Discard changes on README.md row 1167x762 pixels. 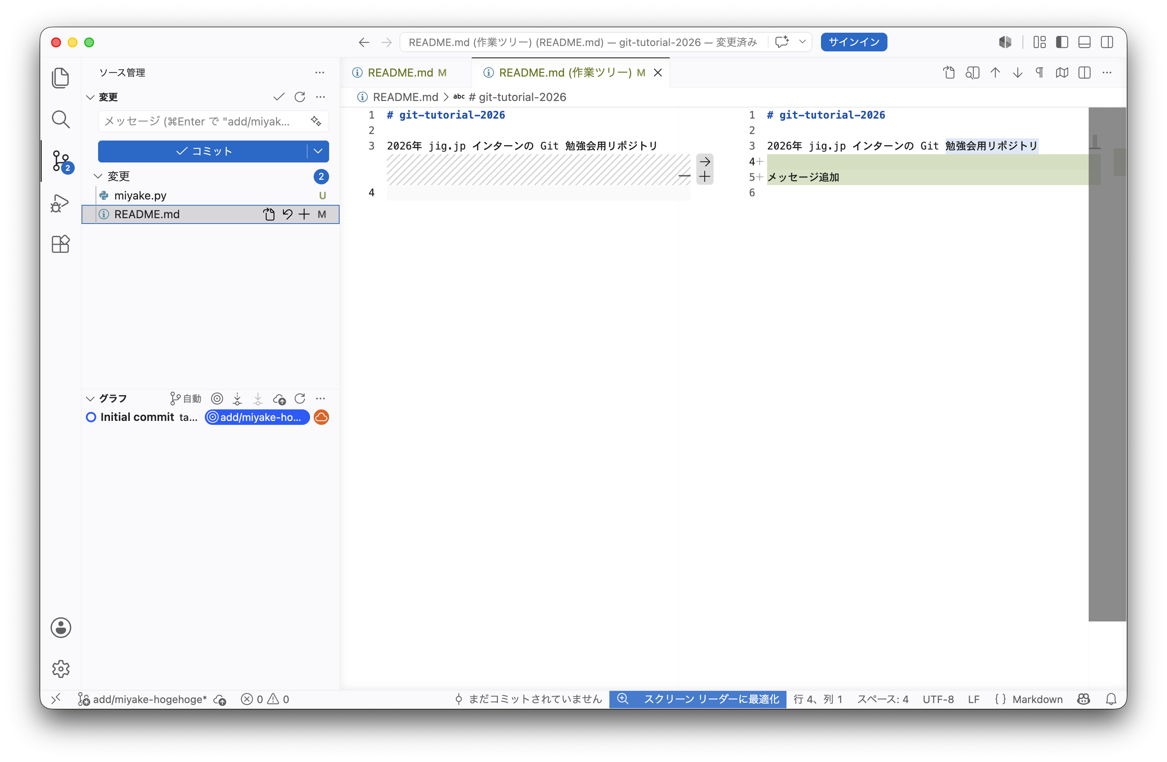click(x=287, y=215)
